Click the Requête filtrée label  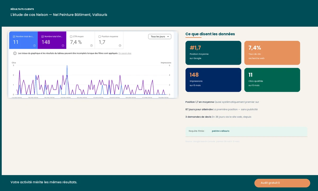pyautogui.click(x=197, y=131)
